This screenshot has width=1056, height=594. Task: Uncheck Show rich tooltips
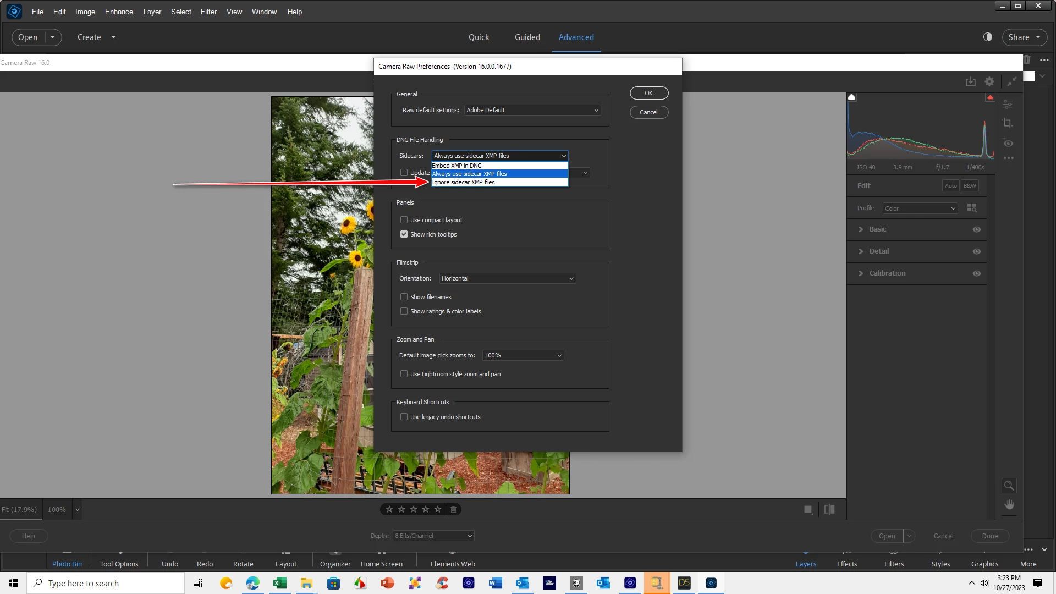point(404,234)
